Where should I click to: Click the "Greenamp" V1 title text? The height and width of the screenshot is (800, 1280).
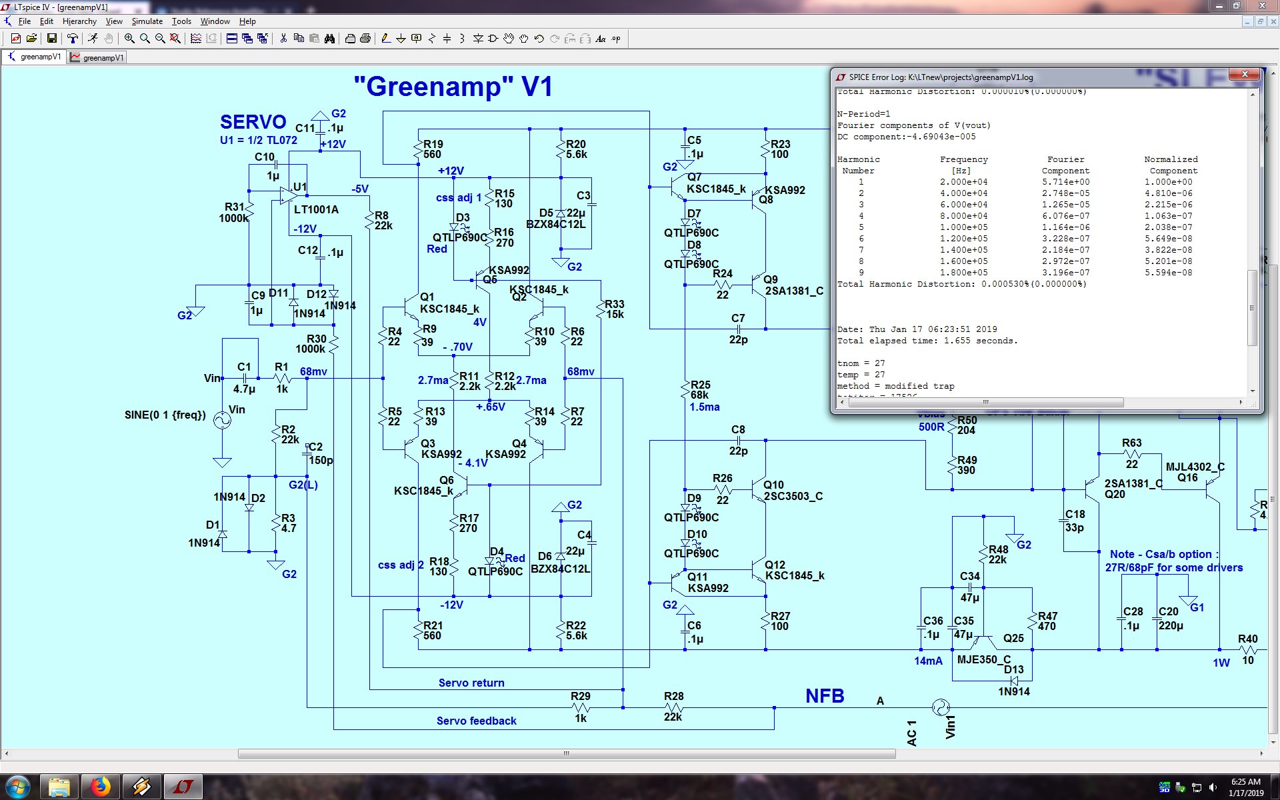tap(453, 87)
